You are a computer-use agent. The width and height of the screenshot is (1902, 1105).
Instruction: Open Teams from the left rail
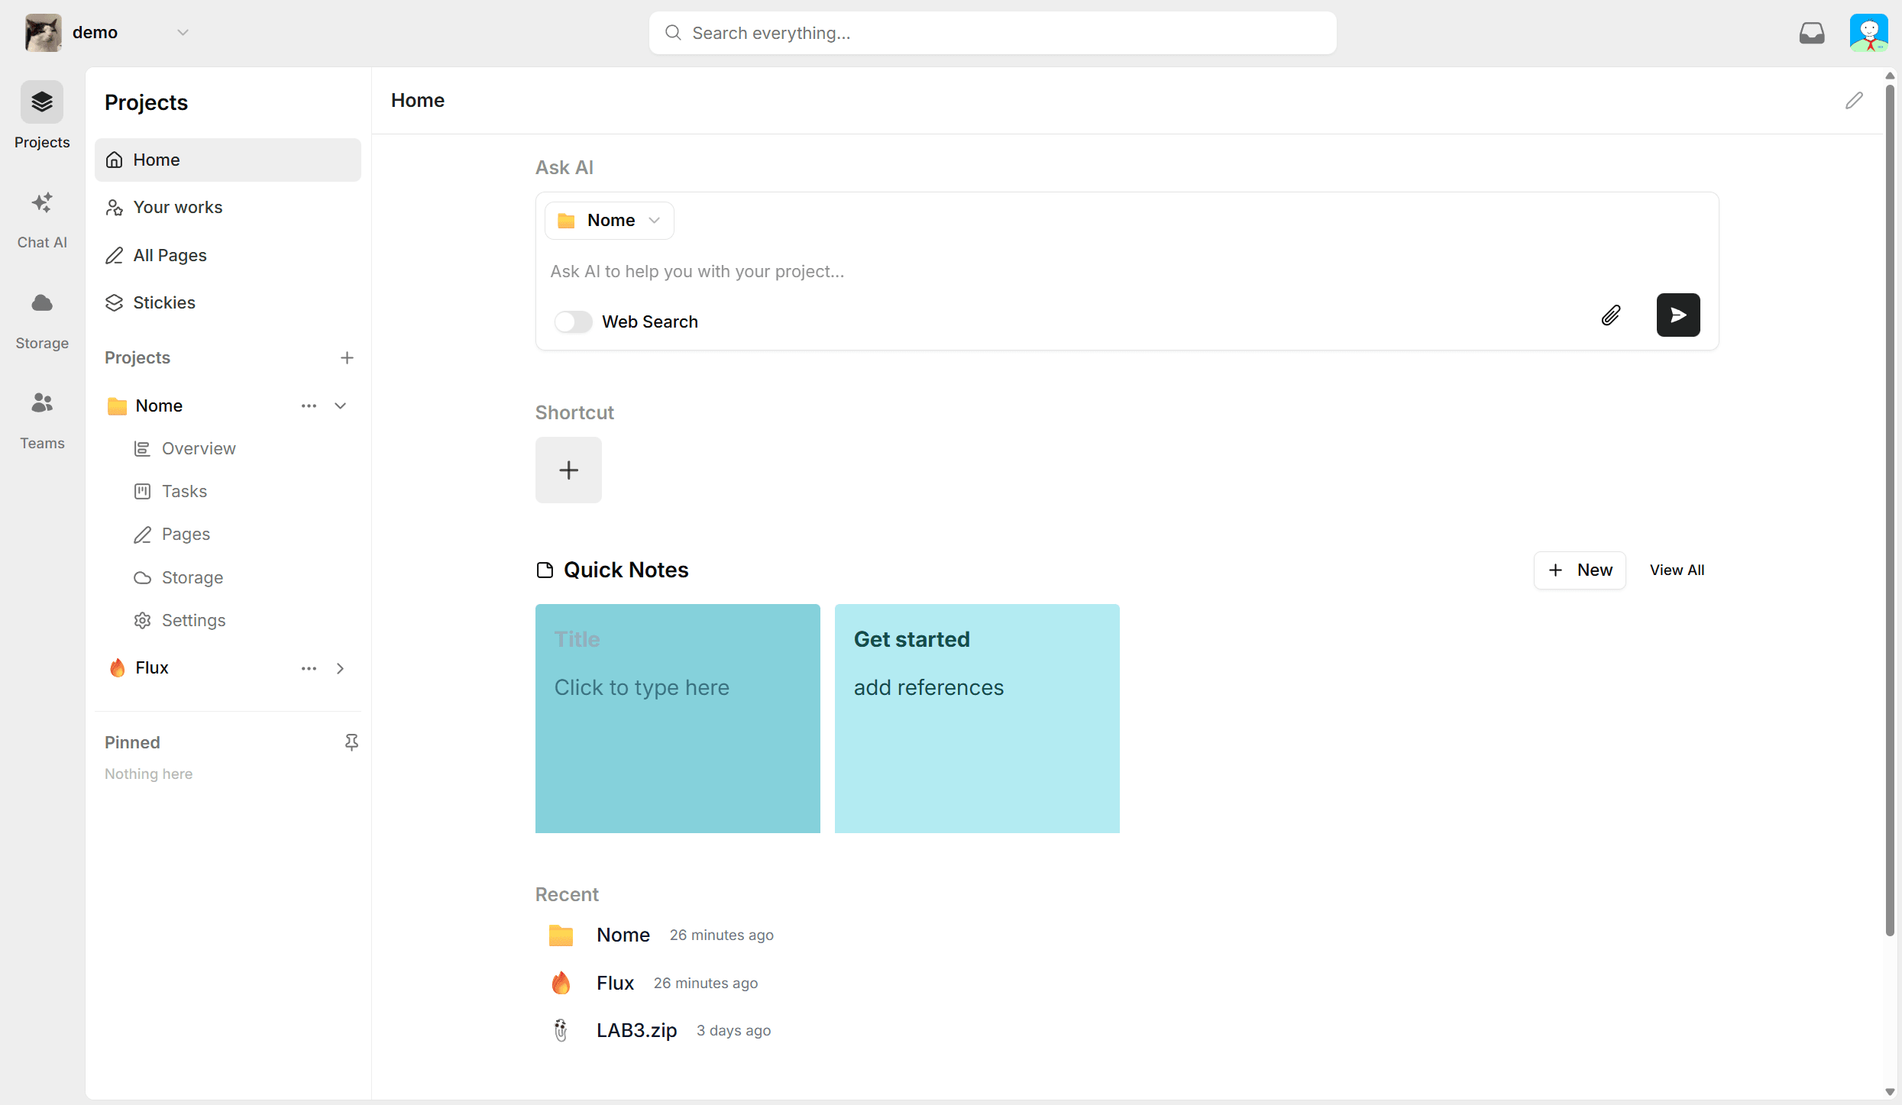[42, 421]
